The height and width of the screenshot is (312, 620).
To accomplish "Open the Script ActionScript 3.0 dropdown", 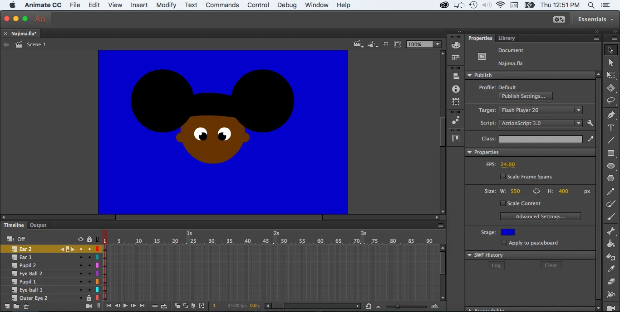I will coord(541,123).
